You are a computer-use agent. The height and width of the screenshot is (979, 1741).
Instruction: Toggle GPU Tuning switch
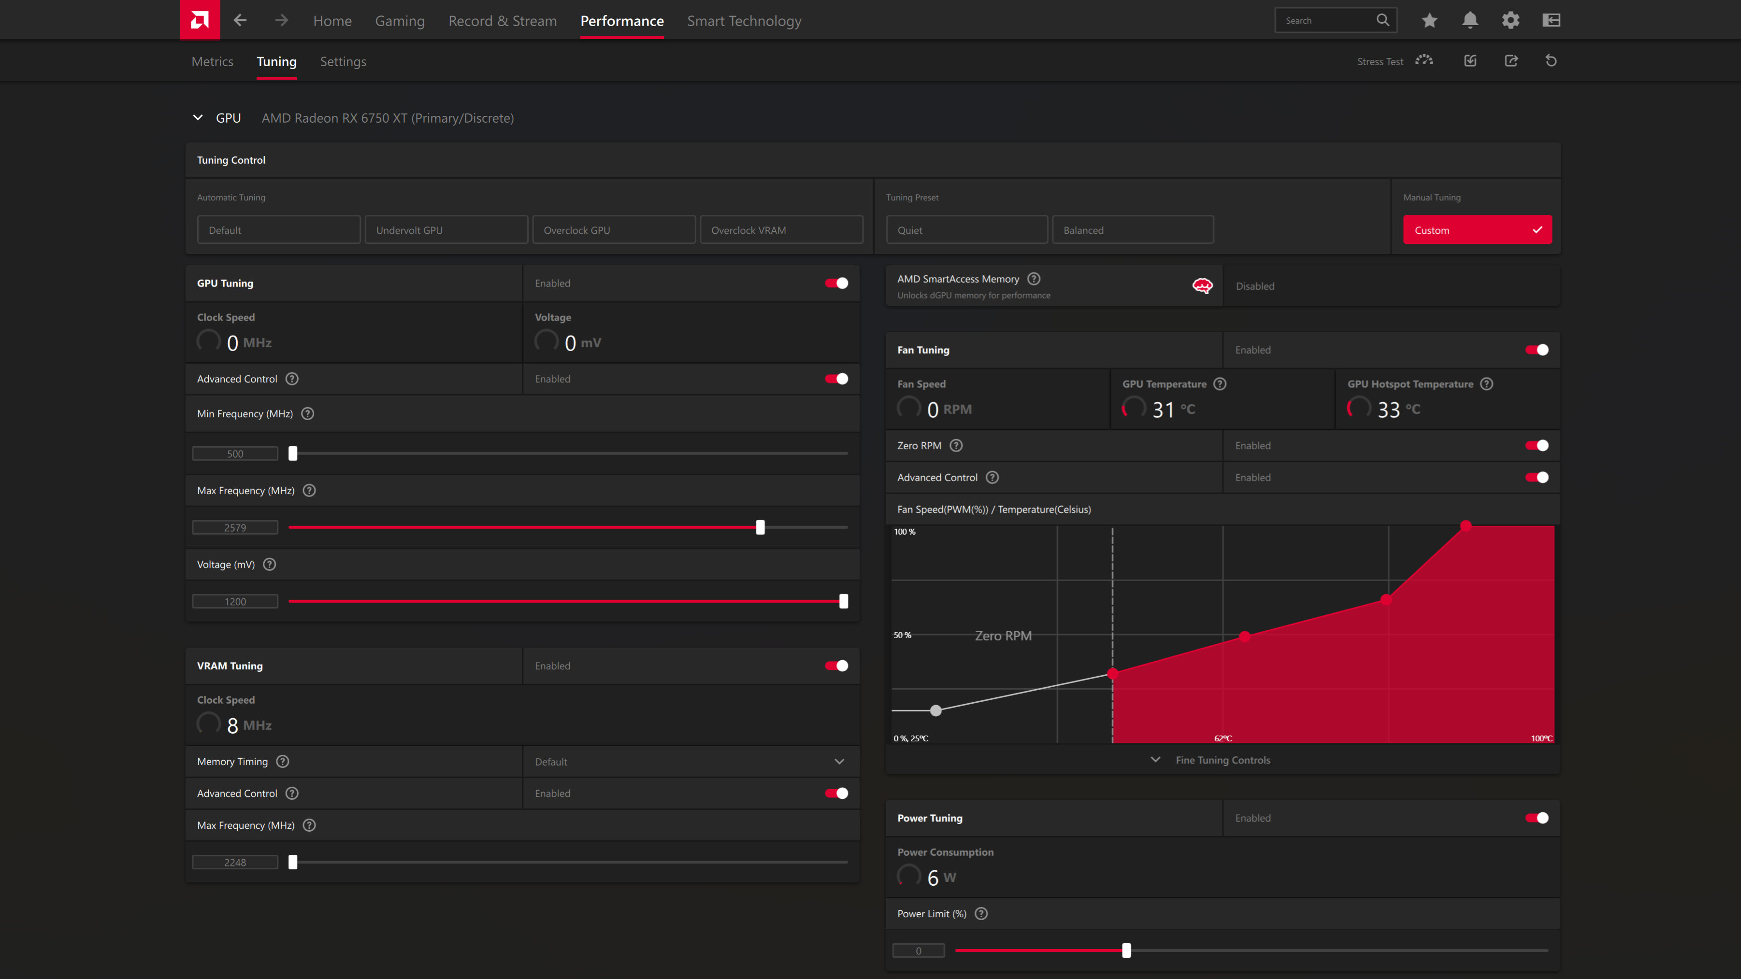pyautogui.click(x=836, y=283)
